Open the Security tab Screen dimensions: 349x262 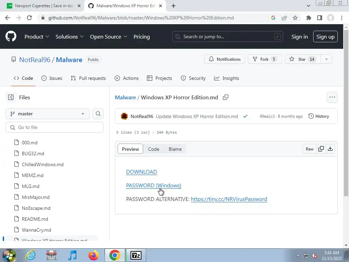[x=193, y=78]
